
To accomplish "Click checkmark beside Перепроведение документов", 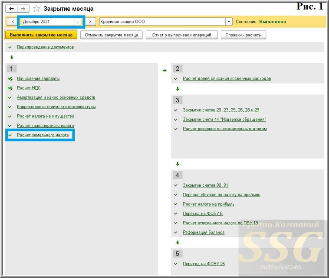I will pyautogui.click(x=10, y=47).
